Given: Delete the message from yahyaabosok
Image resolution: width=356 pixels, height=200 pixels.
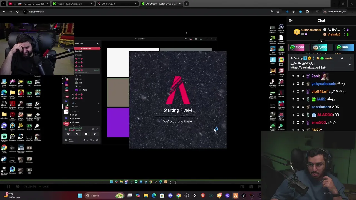Looking at the screenshot, I should pos(293,84).
